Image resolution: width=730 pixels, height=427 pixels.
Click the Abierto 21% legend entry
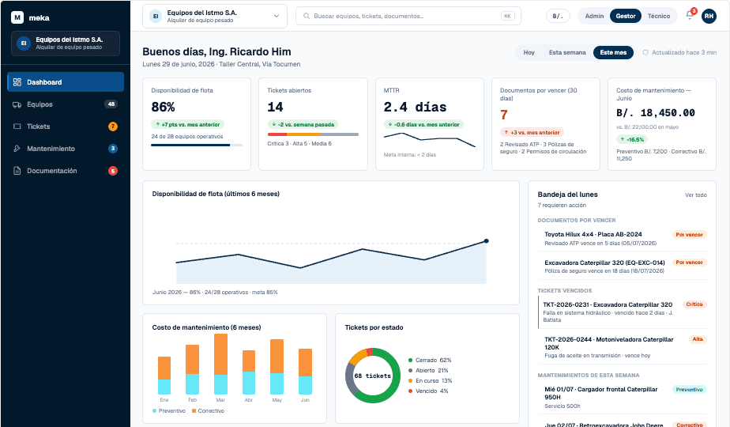(x=428, y=371)
